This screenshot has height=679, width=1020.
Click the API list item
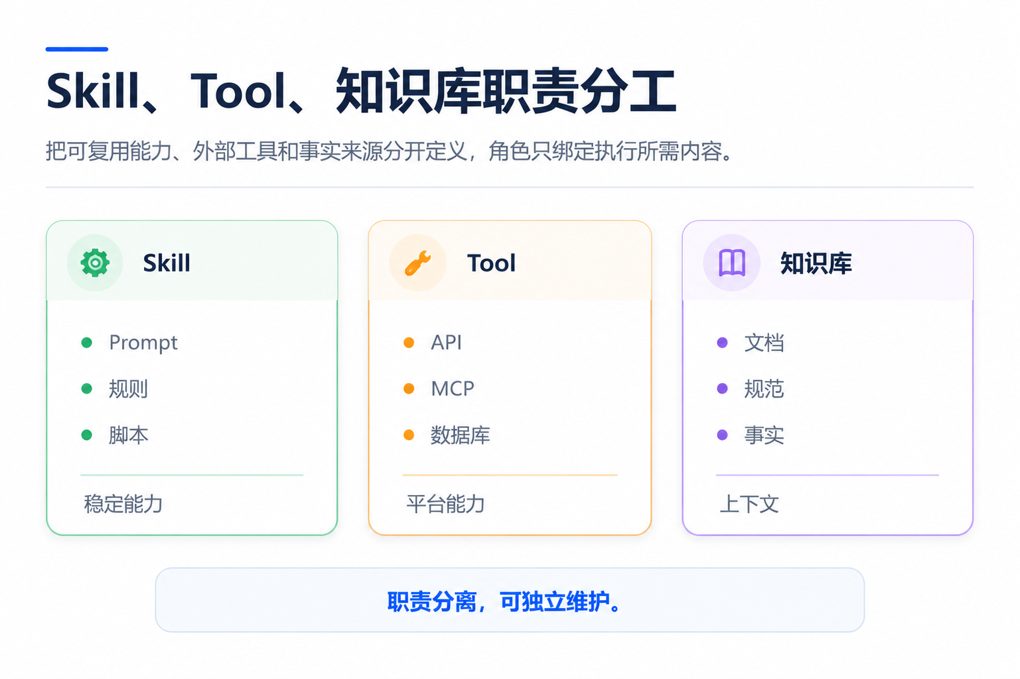446,342
